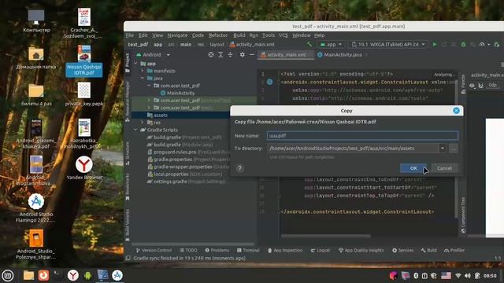Open Android Studio Flamingo desktop shortcut
This screenshot has height=283, width=504.
pos(36,208)
